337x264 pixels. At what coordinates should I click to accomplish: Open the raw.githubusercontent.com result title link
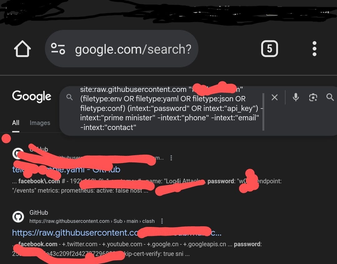point(117,233)
